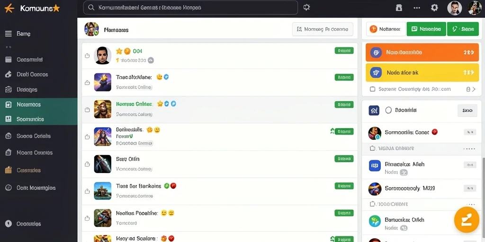This screenshot has height=242, width=485.
Task: Click the dark blue icon beside Bpoarititel
Action: pos(374,110)
